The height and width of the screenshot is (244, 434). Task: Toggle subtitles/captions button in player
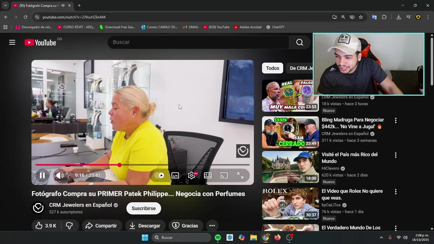point(175,176)
